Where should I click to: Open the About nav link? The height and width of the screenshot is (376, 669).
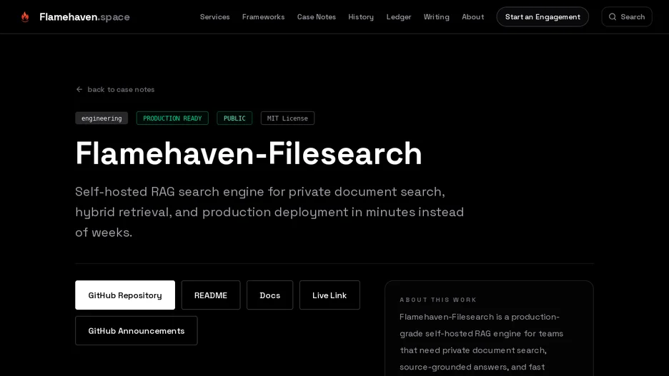point(472,17)
